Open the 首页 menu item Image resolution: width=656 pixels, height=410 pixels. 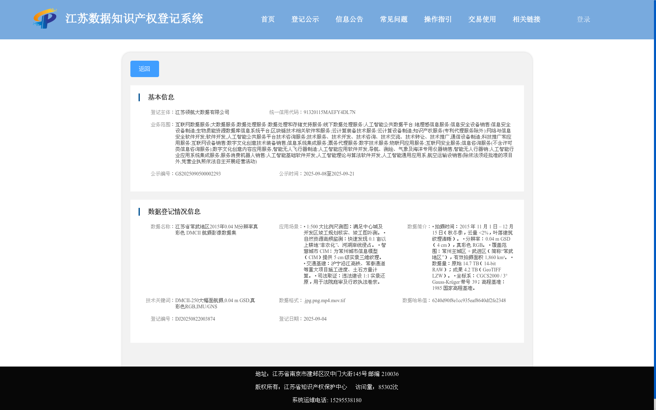[268, 19]
